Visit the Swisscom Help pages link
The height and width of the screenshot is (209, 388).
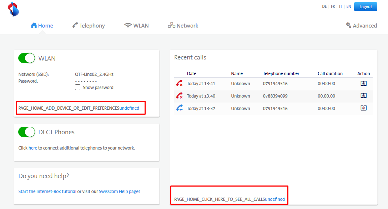coord(120,192)
